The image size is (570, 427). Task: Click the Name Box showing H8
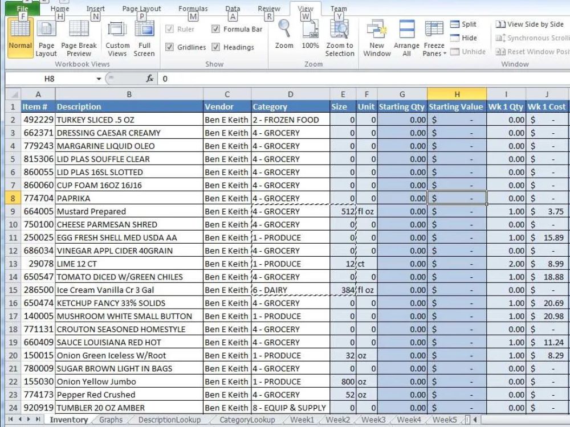pos(50,79)
